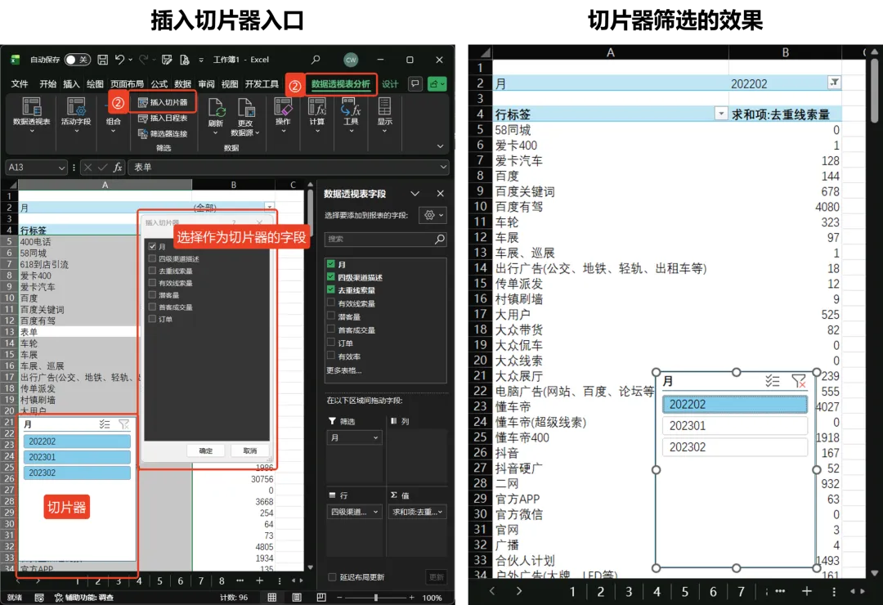883x605 pixels.
Task: Switch to the 开发工具 ribbon tab
Action: pyautogui.click(x=262, y=84)
